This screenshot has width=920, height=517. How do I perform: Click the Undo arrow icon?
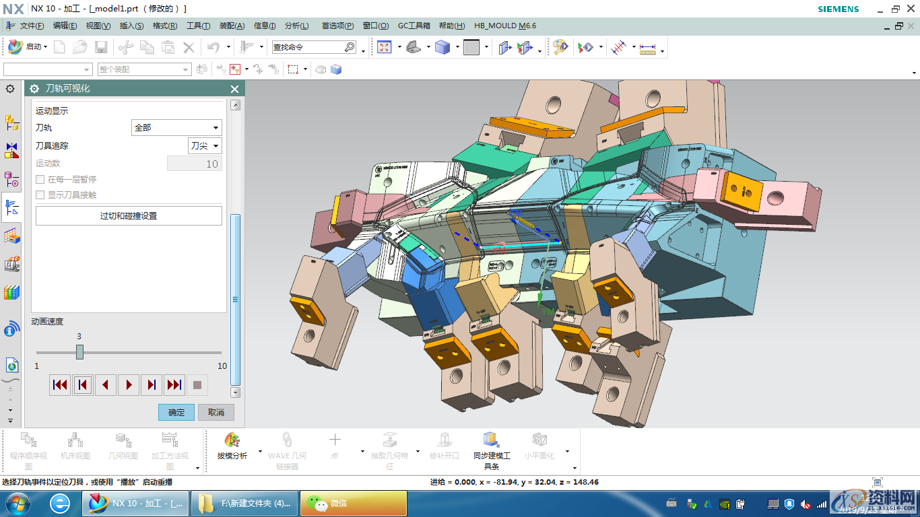(x=213, y=47)
